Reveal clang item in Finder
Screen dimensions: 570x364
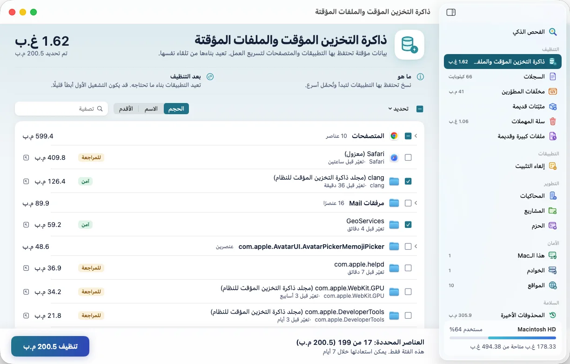click(x=26, y=181)
